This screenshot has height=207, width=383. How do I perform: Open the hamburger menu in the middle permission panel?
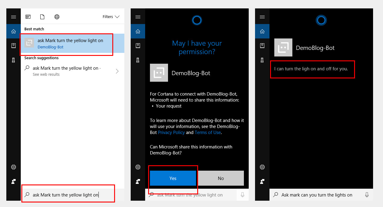click(x=138, y=17)
